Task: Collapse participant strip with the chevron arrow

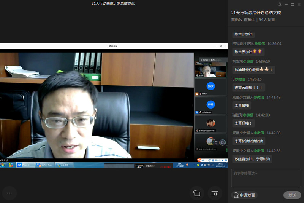Action: tap(193, 105)
